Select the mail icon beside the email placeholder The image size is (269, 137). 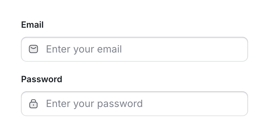(x=33, y=49)
